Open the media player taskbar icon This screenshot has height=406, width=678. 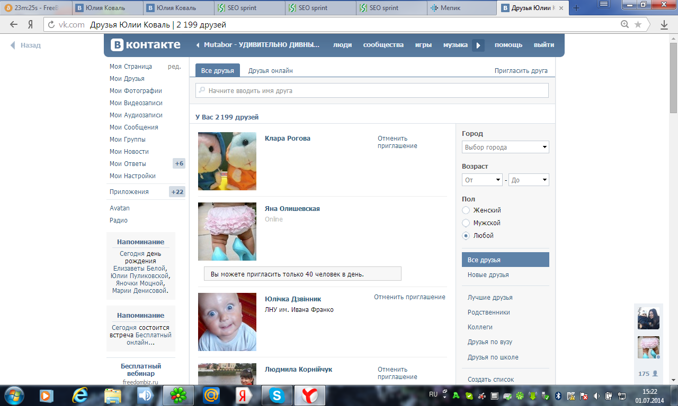click(x=47, y=395)
